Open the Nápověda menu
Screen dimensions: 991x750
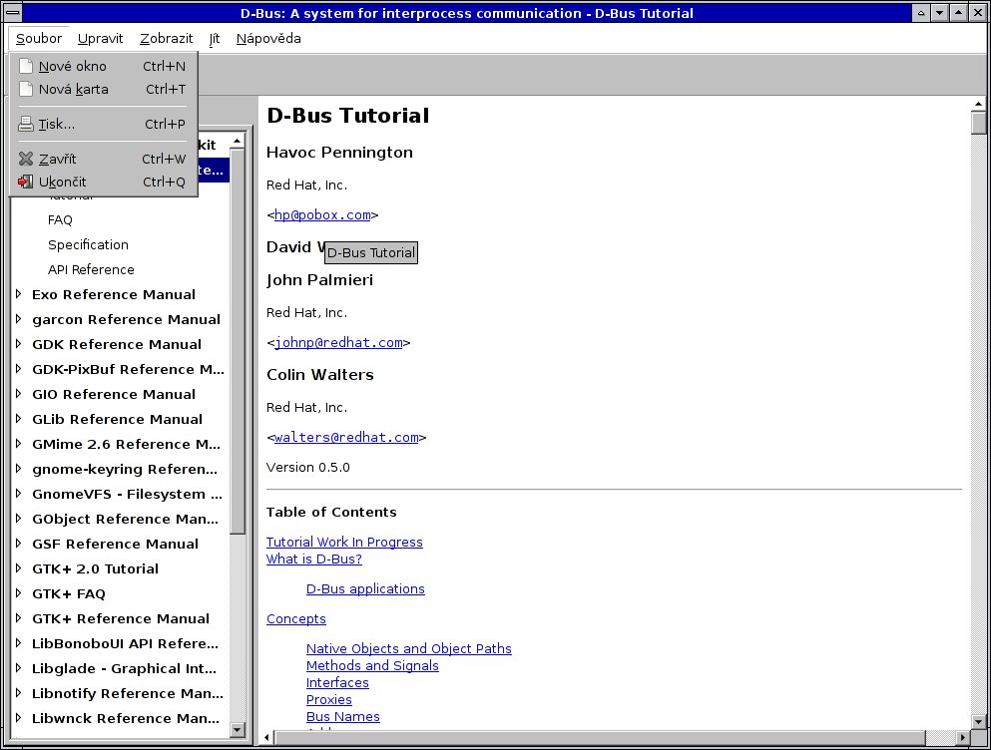click(268, 39)
